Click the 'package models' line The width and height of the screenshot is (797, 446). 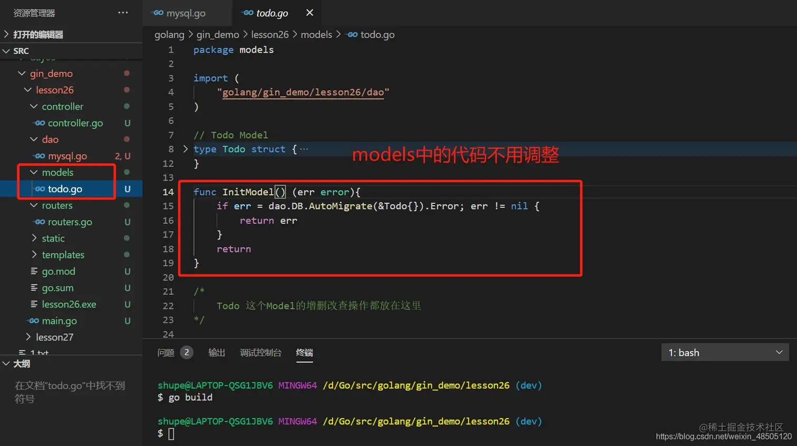pyautogui.click(x=234, y=49)
